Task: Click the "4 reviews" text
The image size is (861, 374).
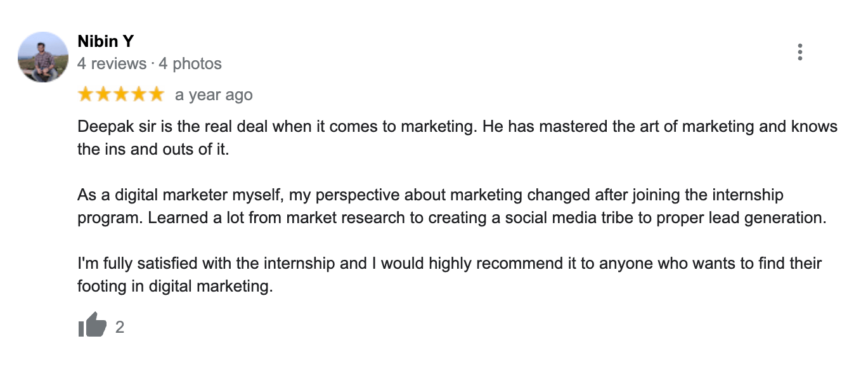Action: click(112, 64)
